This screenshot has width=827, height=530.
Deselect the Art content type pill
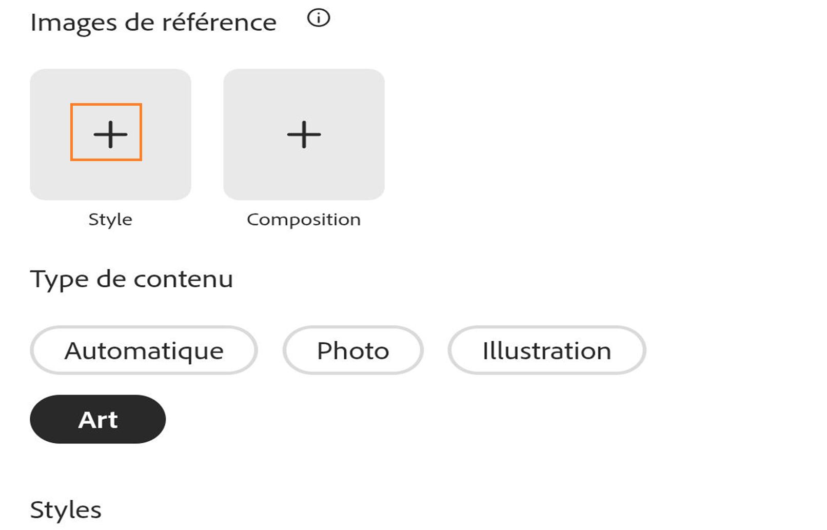pos(98,419)
